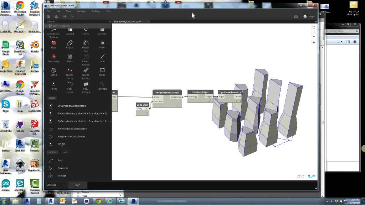Click the Search Library field
The image size is (365, 205).
(78, 26)
